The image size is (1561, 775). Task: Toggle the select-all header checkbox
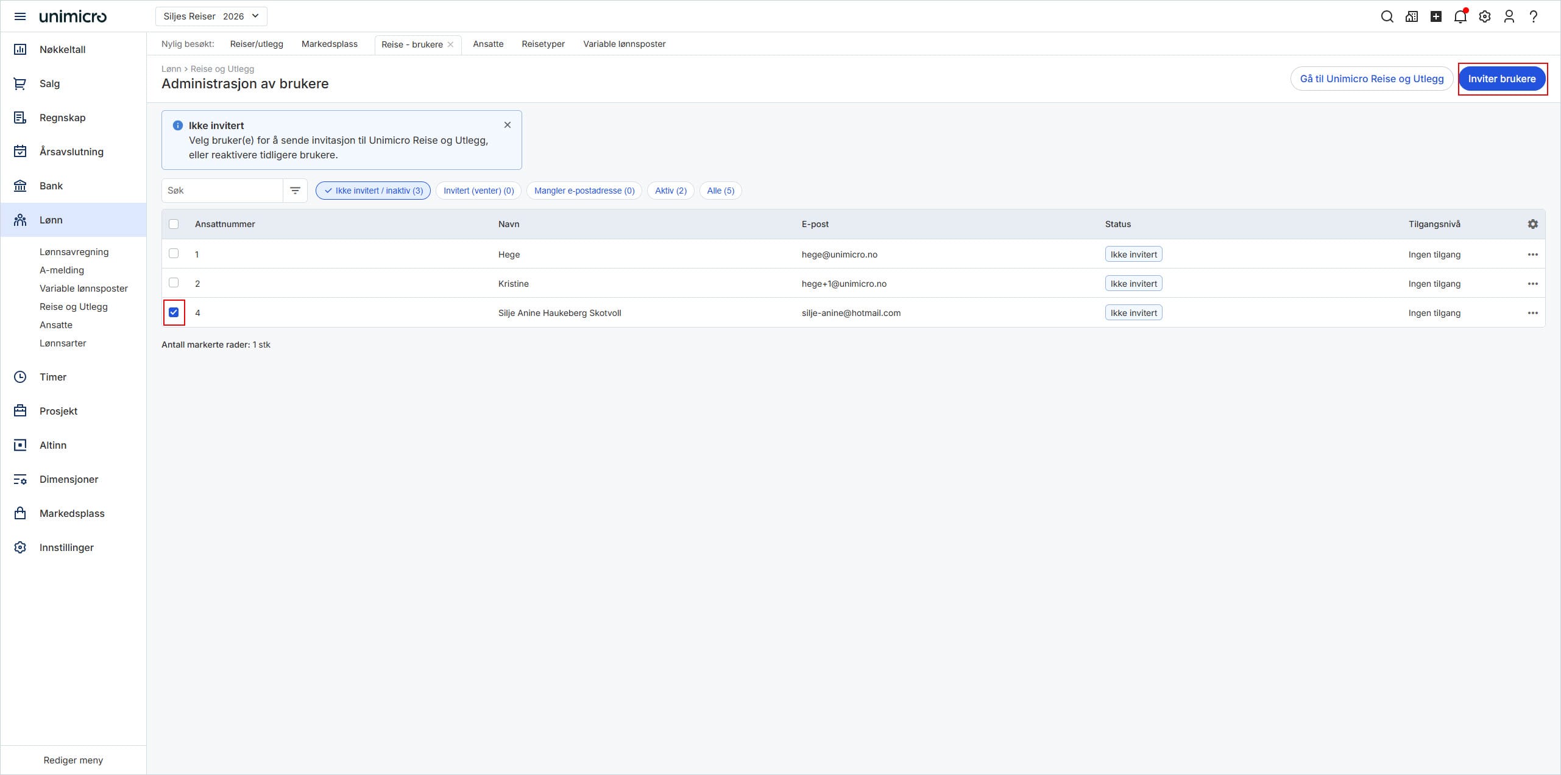point(174,224)
